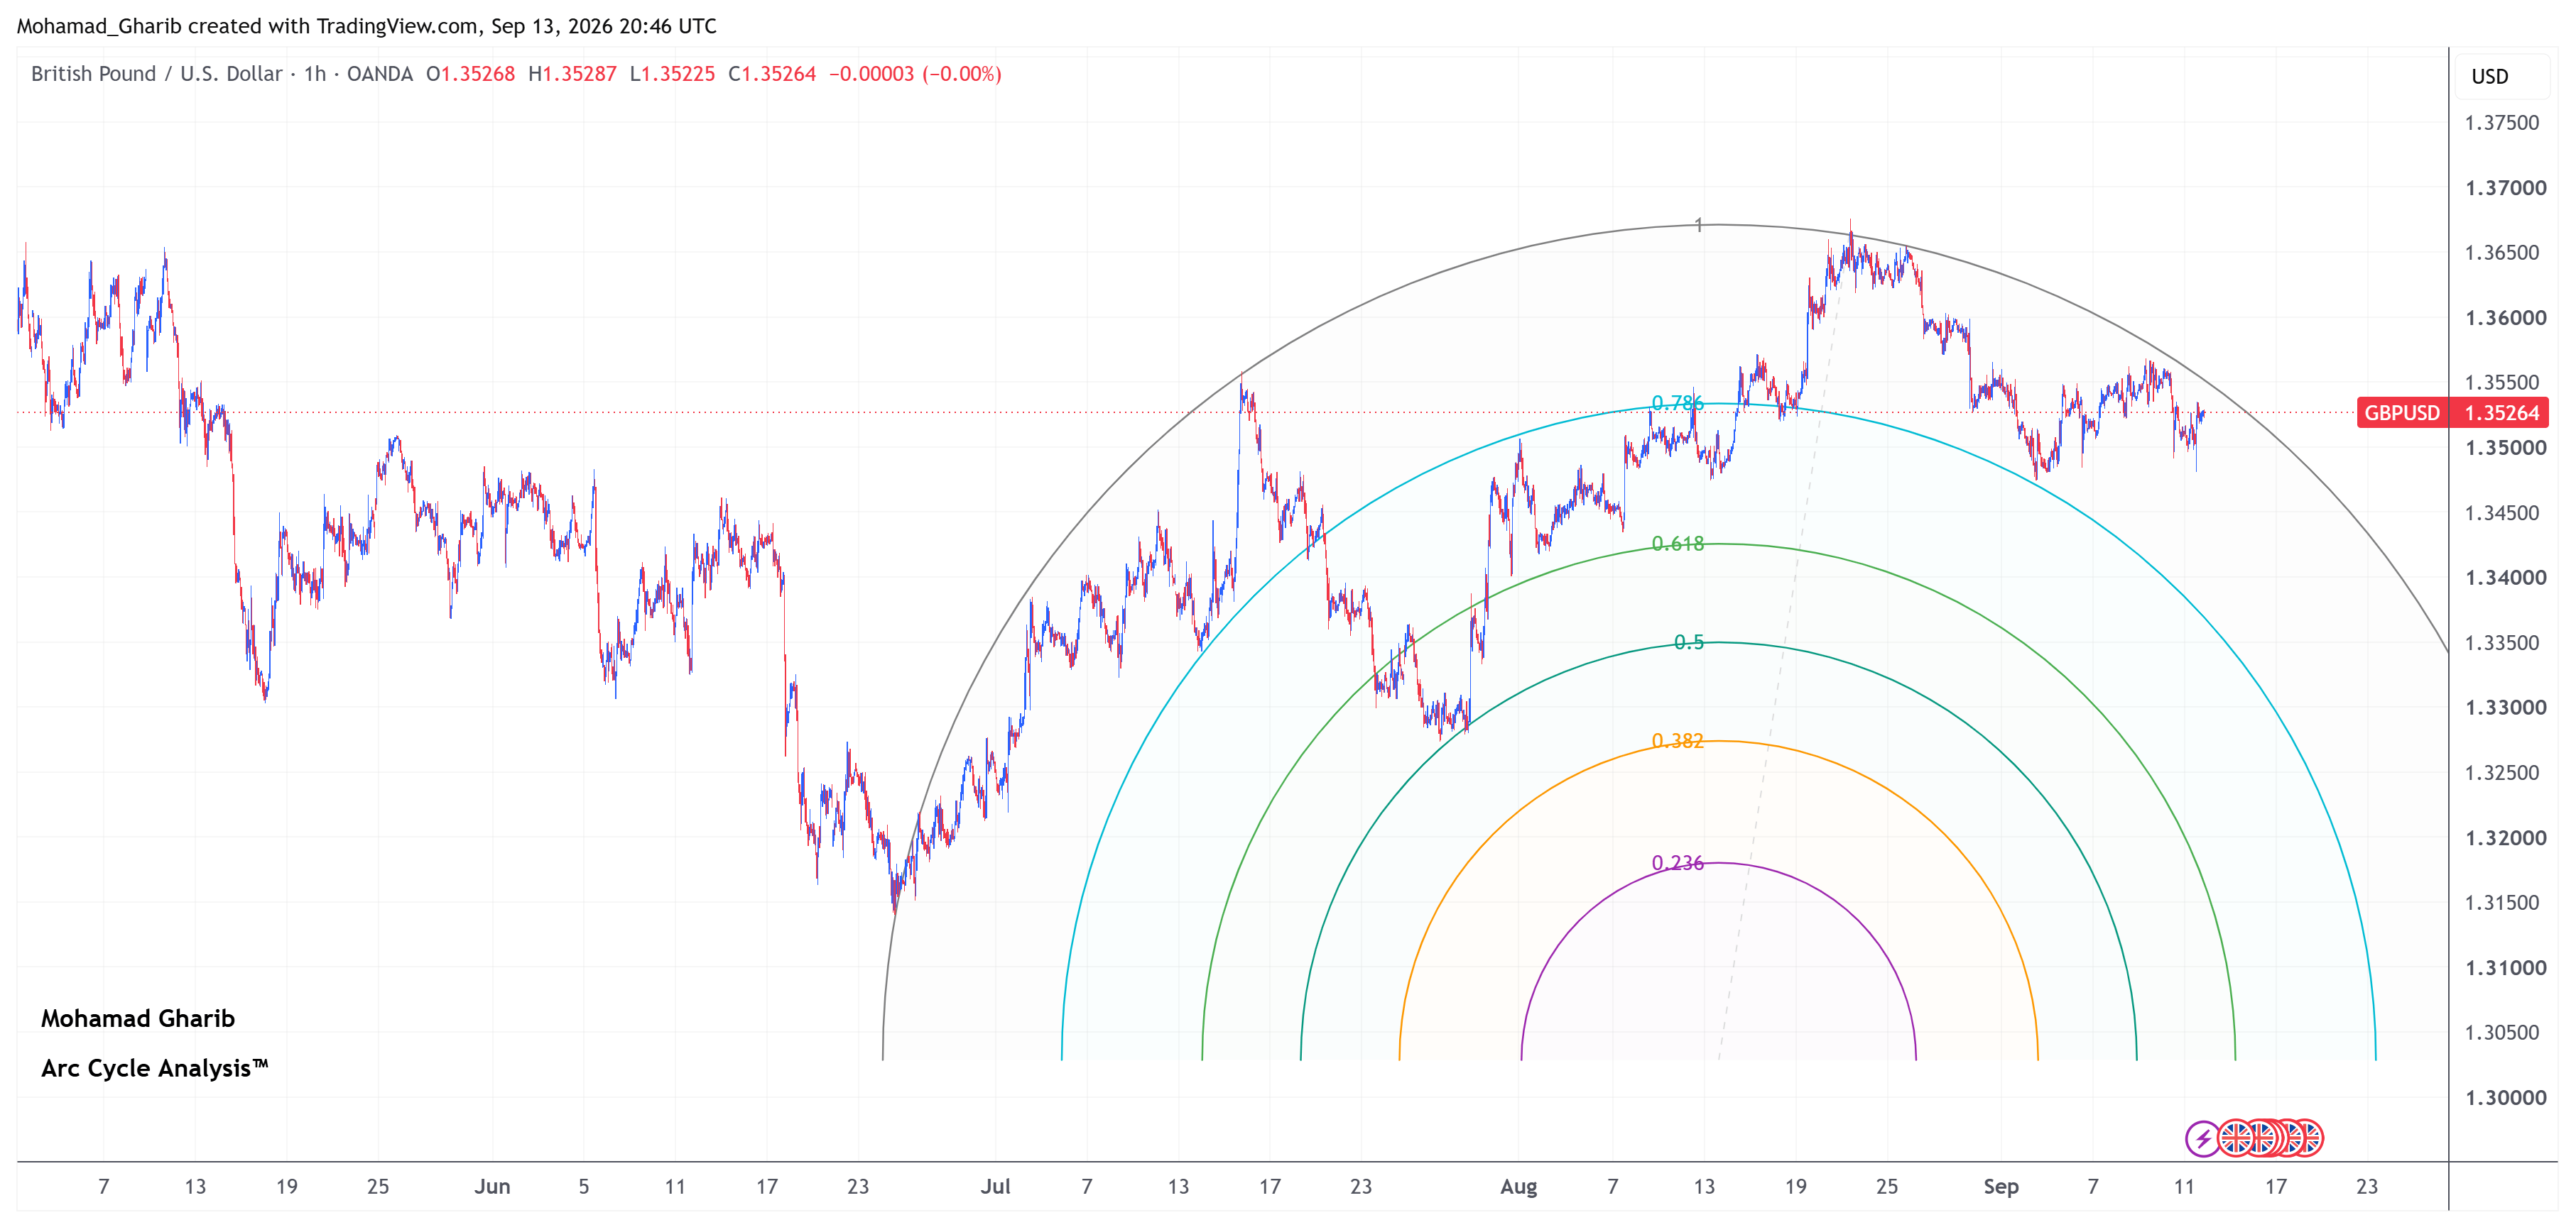2576x1215 pixels.
Task: Click the Sep label on time axis
Action: click(2001, 1187)
